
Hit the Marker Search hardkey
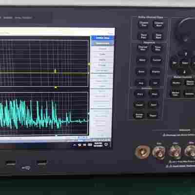click(x=190, y=83)
